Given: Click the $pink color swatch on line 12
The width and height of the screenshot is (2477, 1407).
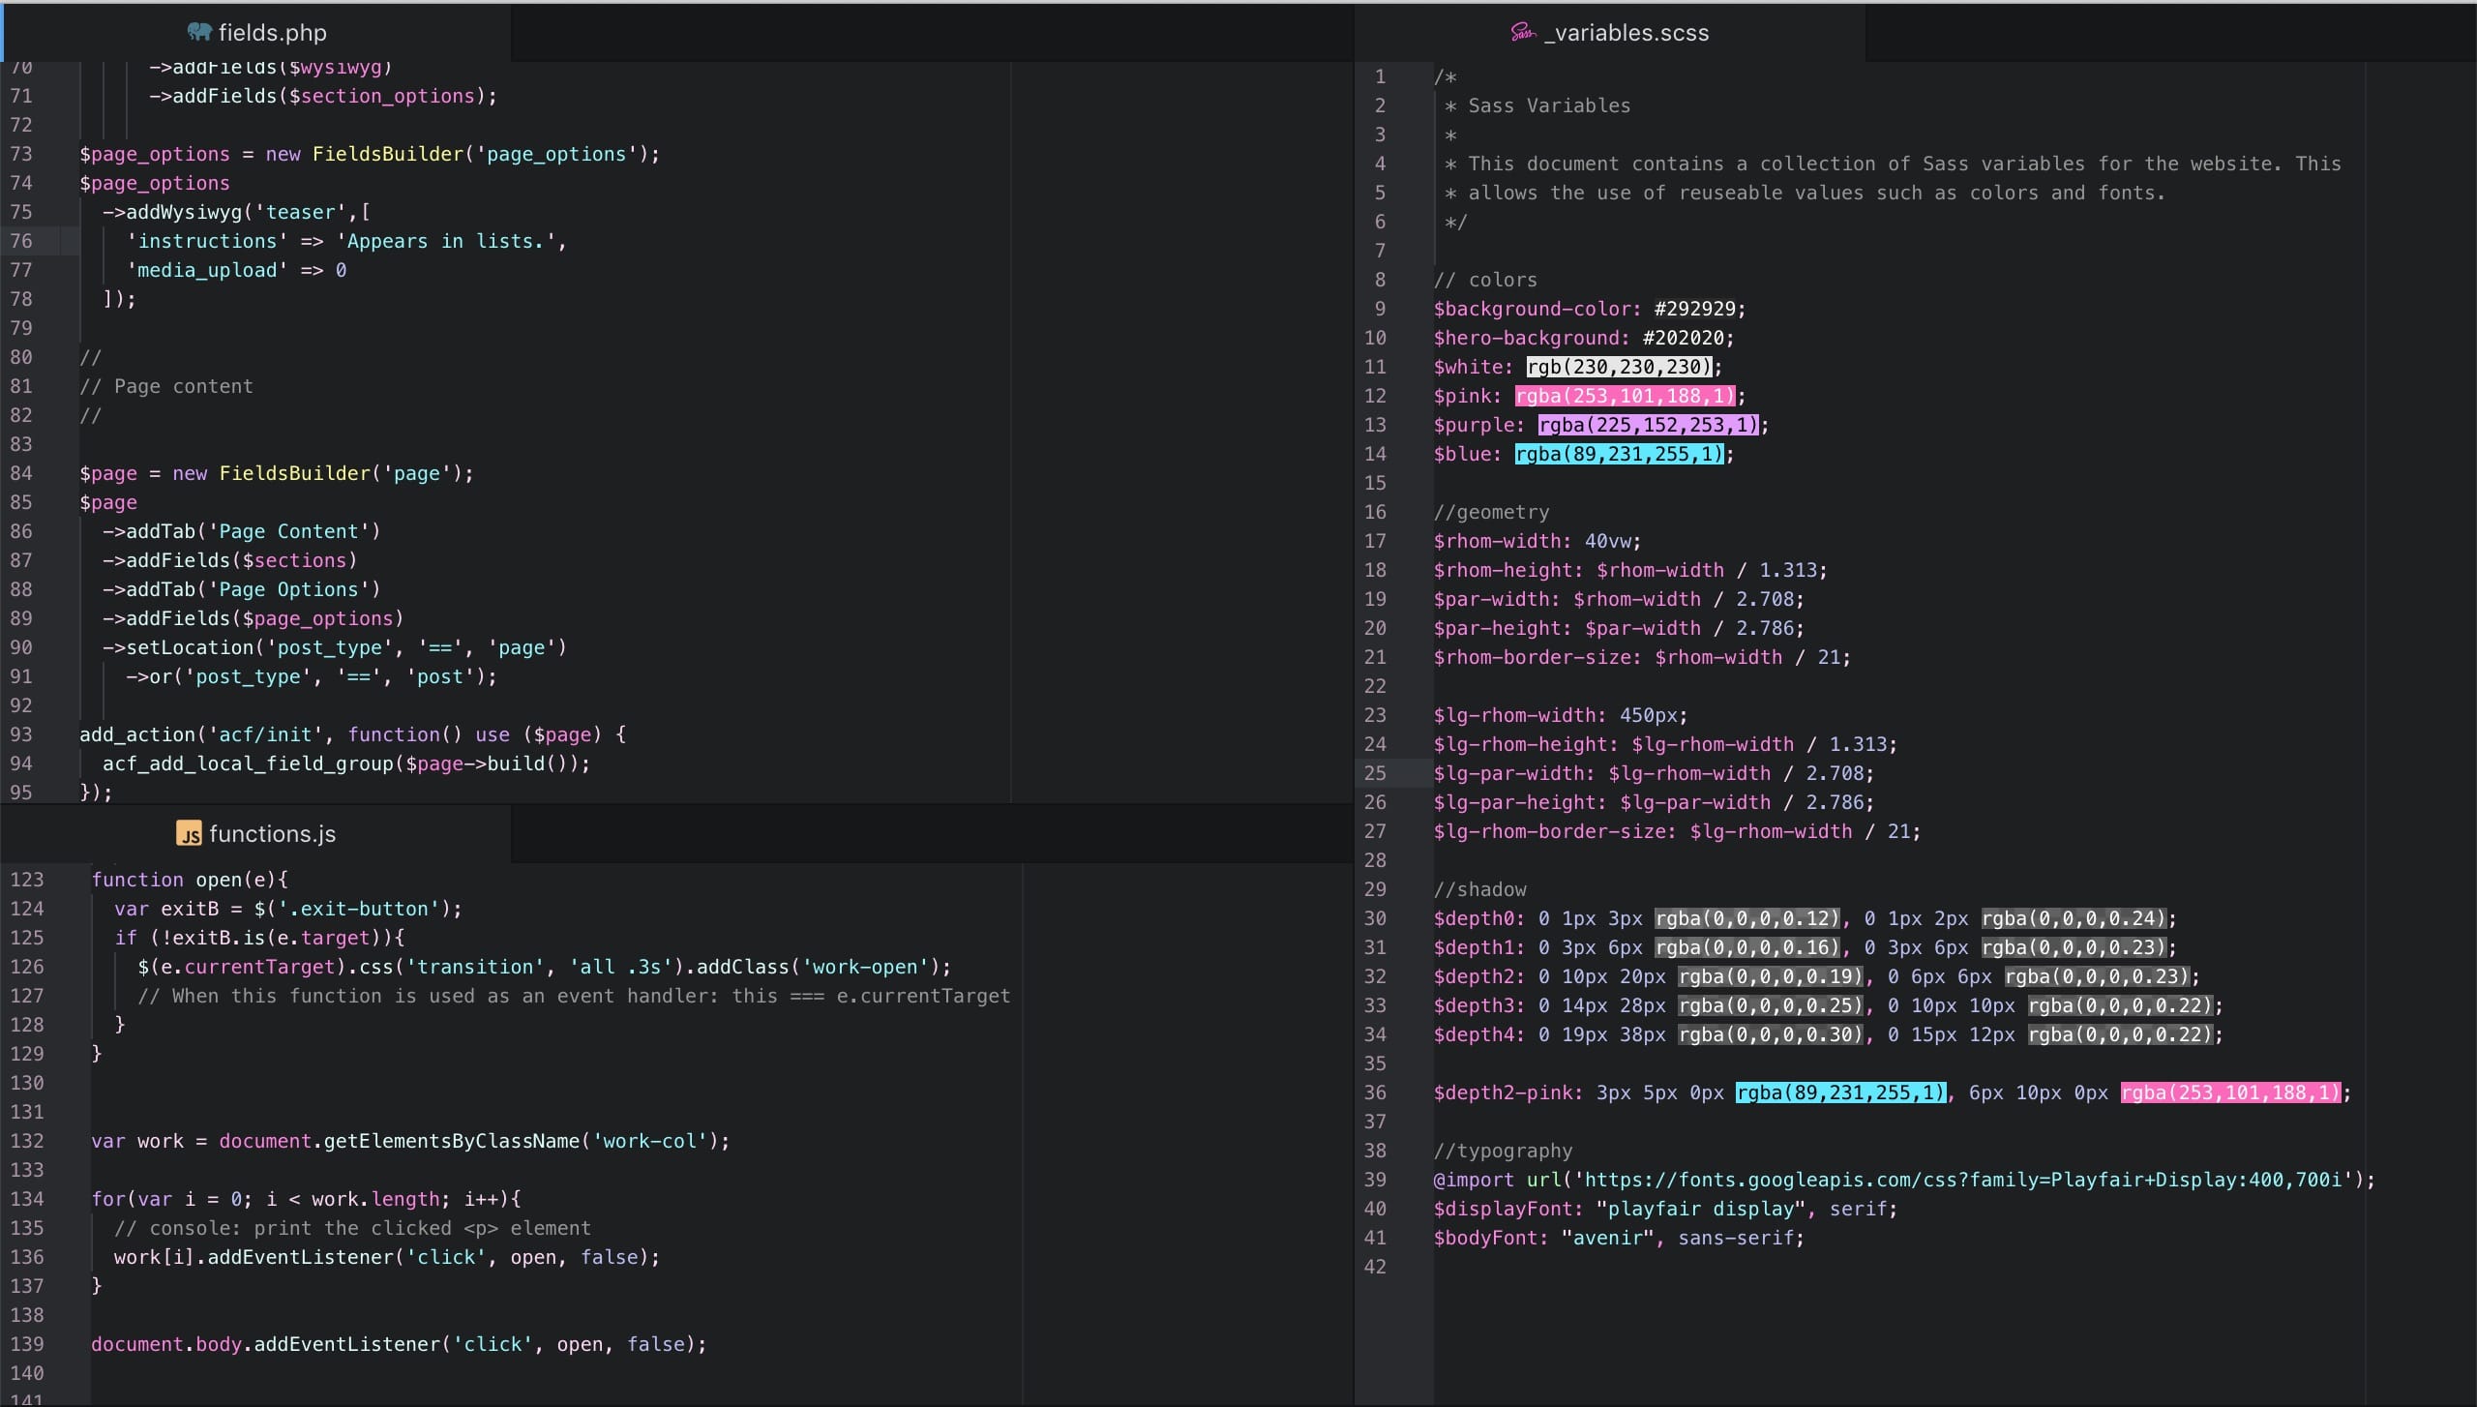Looking at the screenshot, I should pos(1626,396).
